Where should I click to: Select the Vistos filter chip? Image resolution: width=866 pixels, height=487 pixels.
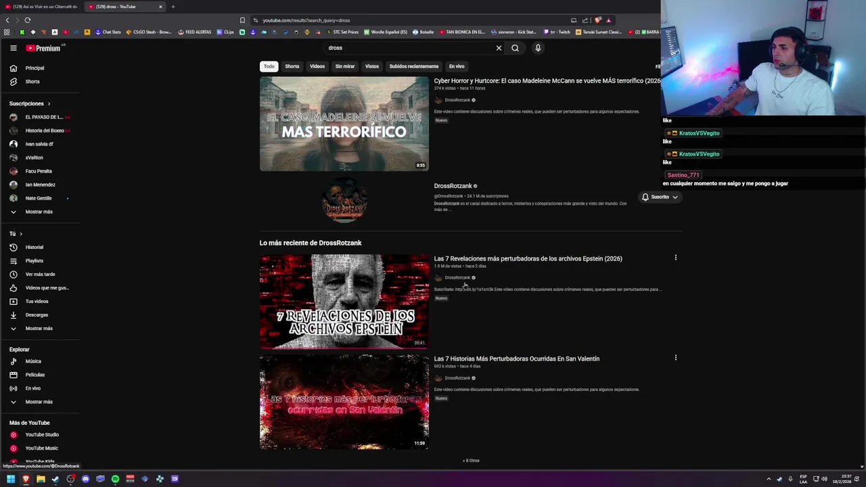[372, 66]
